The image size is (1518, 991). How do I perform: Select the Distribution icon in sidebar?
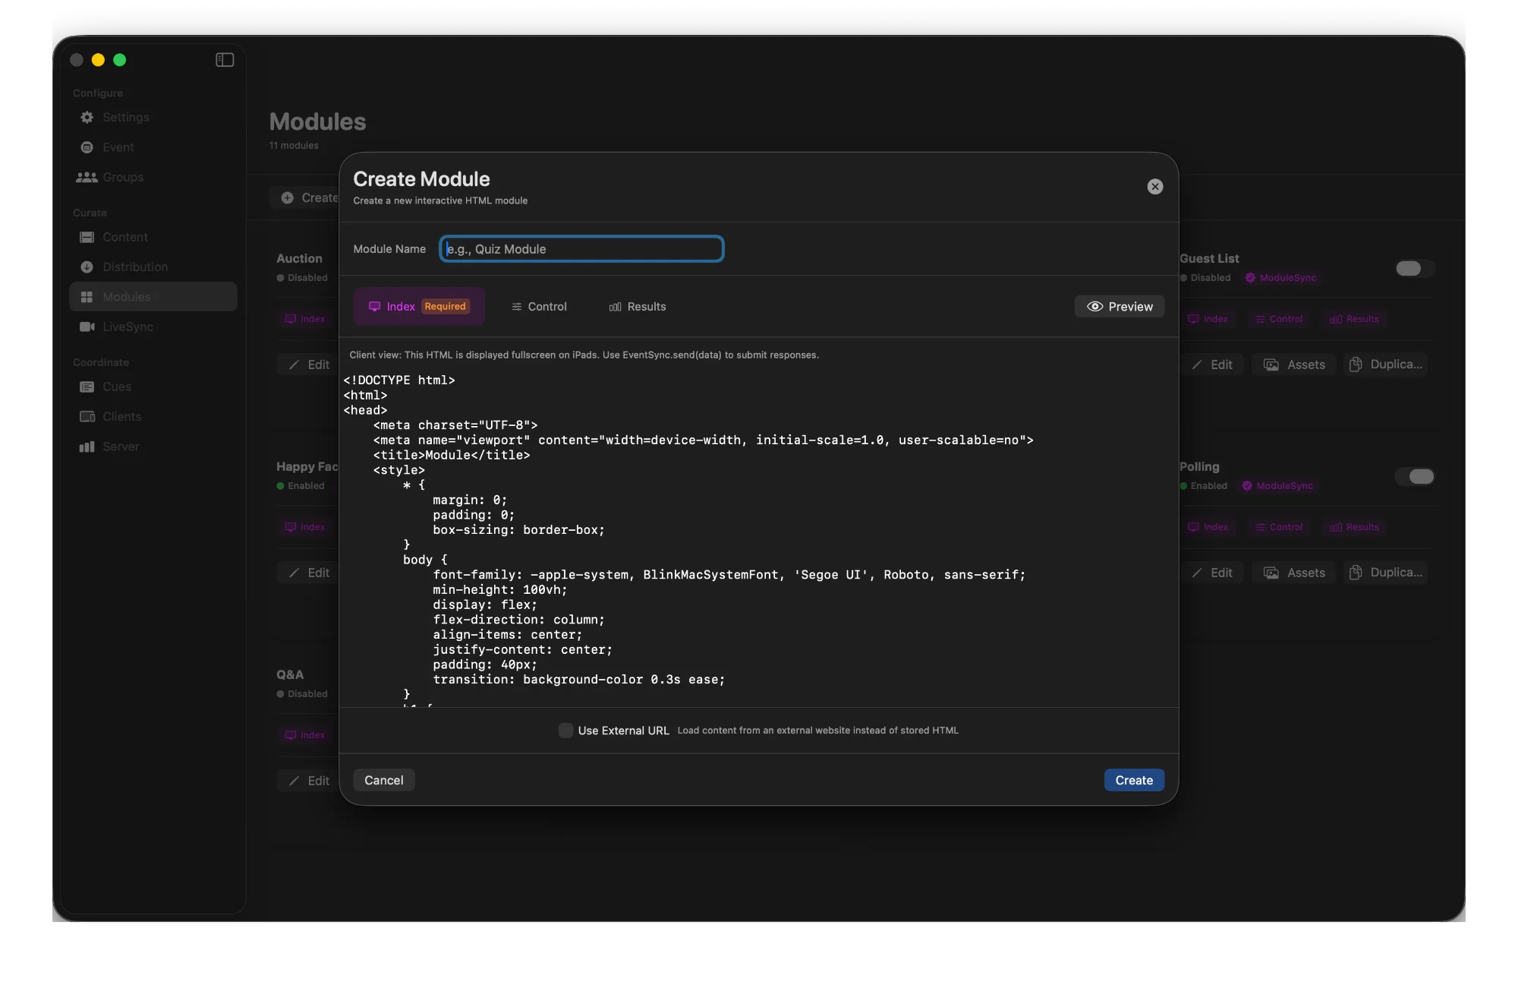coord(87,267)
